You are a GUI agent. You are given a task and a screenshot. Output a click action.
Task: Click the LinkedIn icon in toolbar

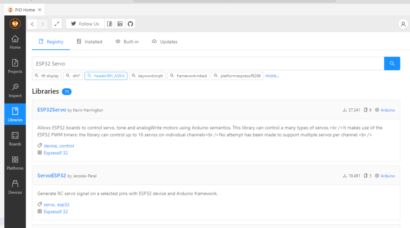click(x=120, y=24)
